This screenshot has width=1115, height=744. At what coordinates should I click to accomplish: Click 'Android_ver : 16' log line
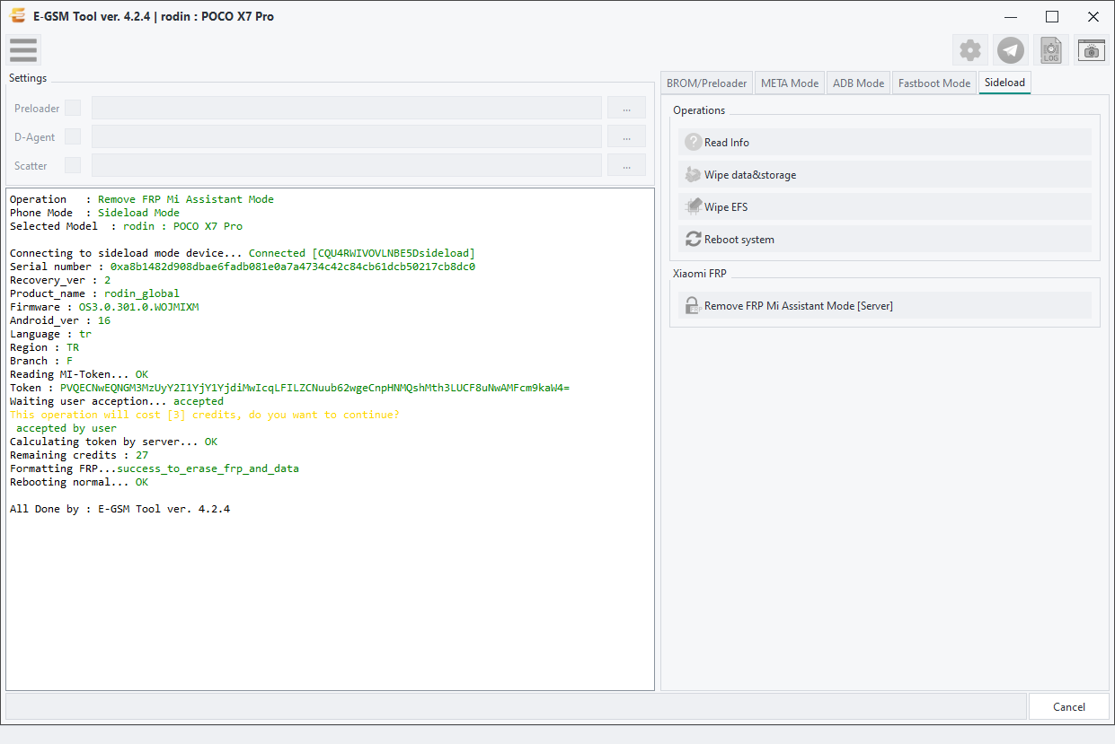60,320
